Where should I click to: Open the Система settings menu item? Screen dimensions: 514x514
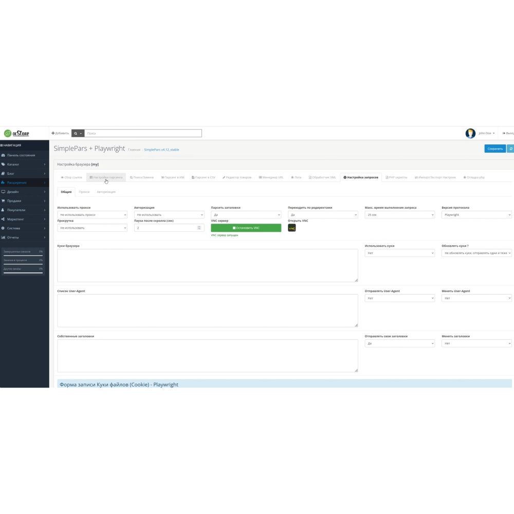[x=13, y=228]
